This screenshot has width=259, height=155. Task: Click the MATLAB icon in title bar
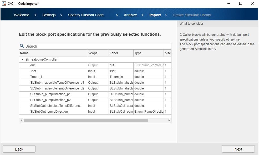(4, 4)
